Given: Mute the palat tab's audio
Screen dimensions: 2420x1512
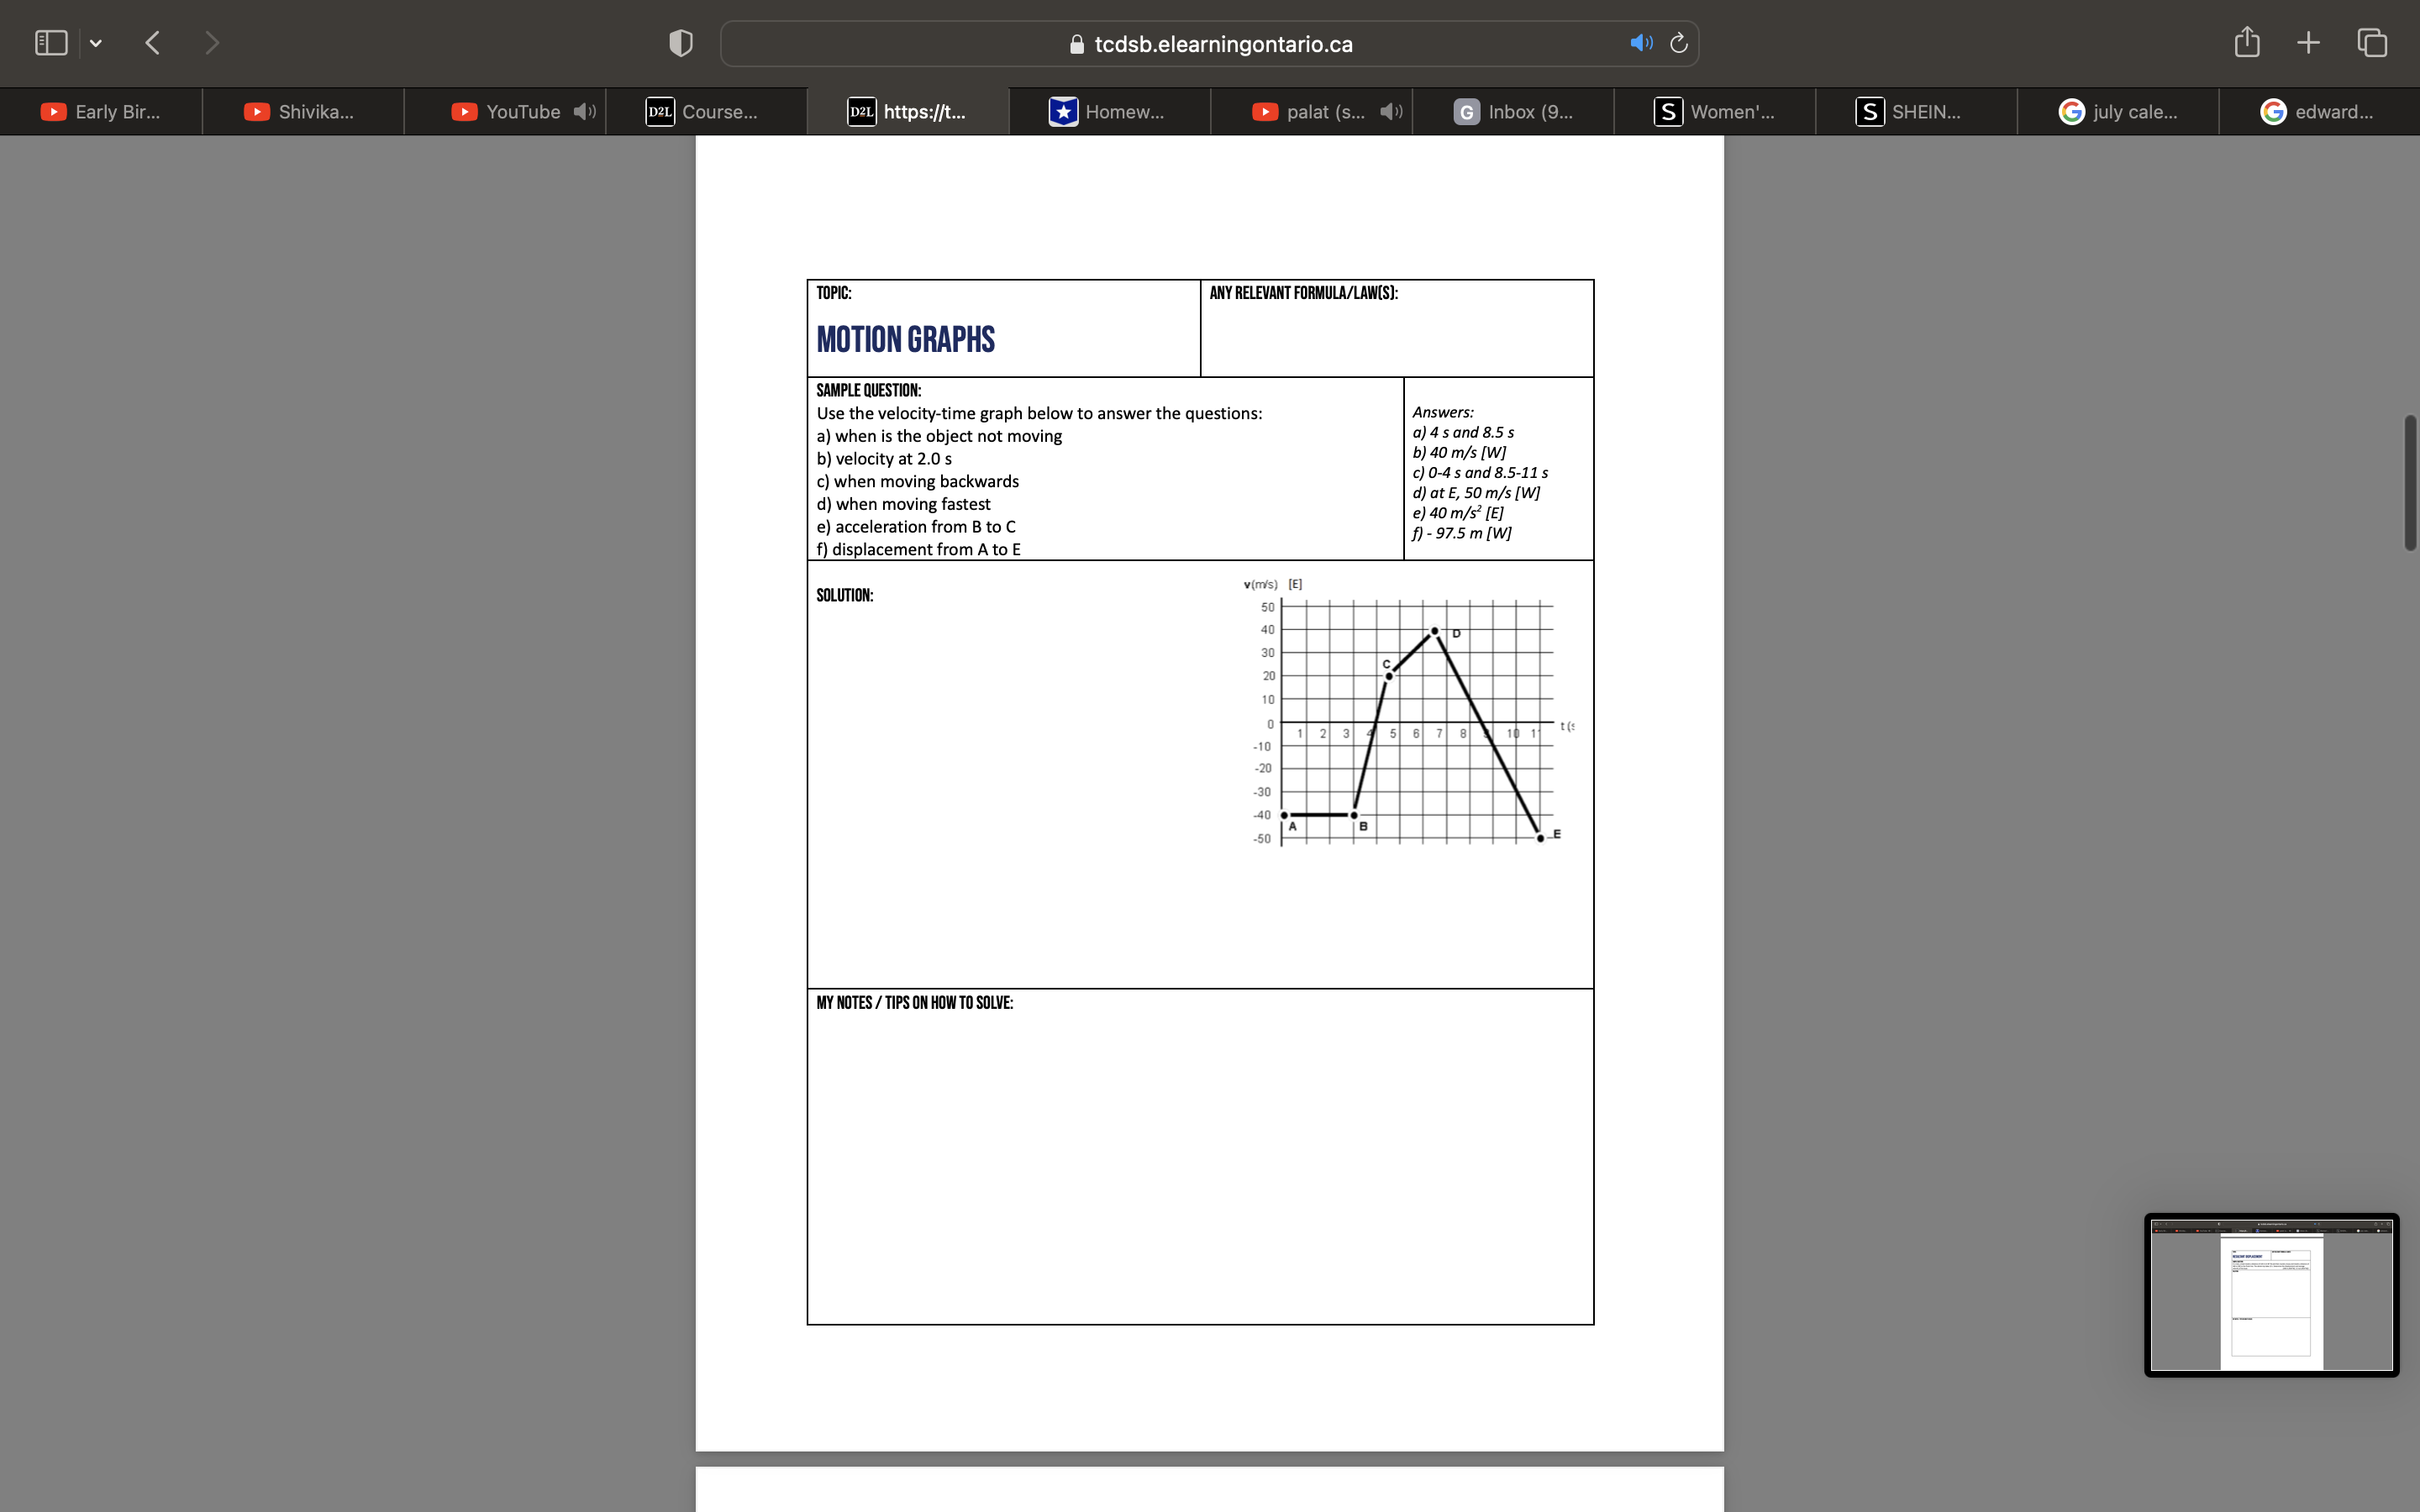Looking at the screenshot, I should pyautogui.click(x=1389, y=111).
